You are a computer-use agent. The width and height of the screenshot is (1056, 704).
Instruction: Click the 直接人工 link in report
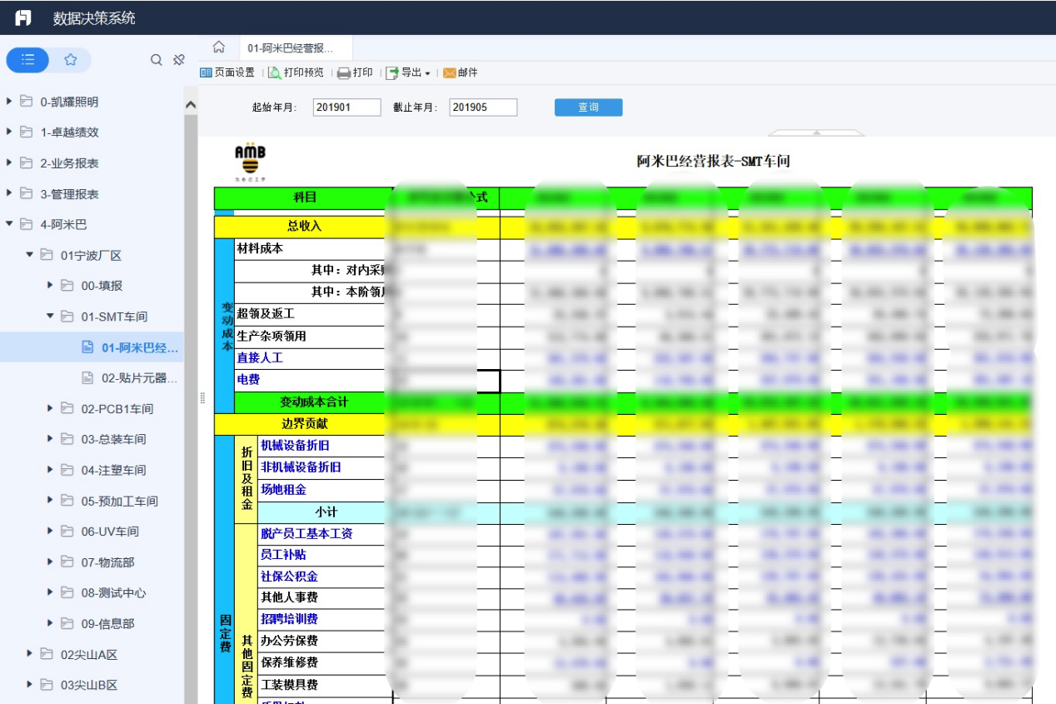point(260,357)
